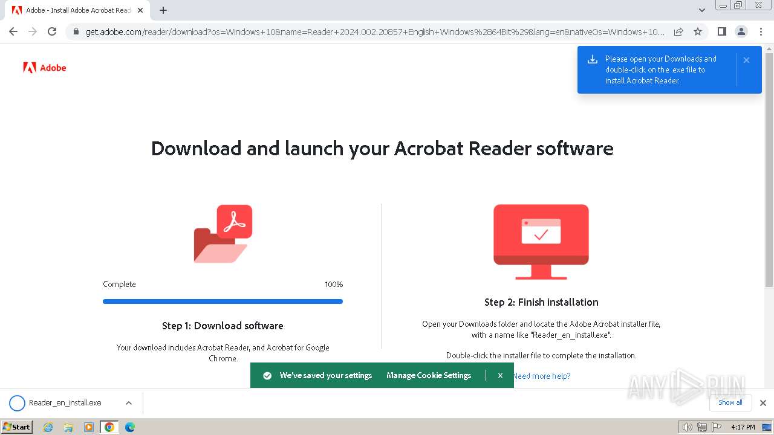The image size is (774, 435).
Task: Reload the Adobe download page
Action: pos(52,31)
